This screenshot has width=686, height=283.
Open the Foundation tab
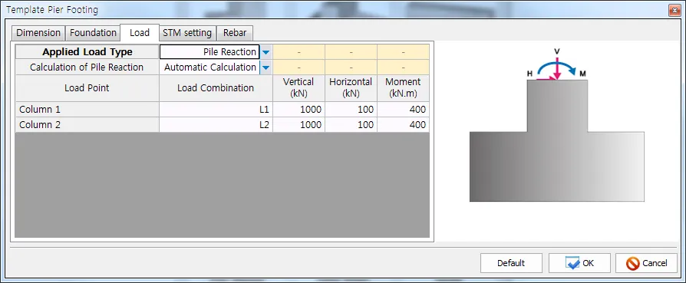tap(93, 33)
